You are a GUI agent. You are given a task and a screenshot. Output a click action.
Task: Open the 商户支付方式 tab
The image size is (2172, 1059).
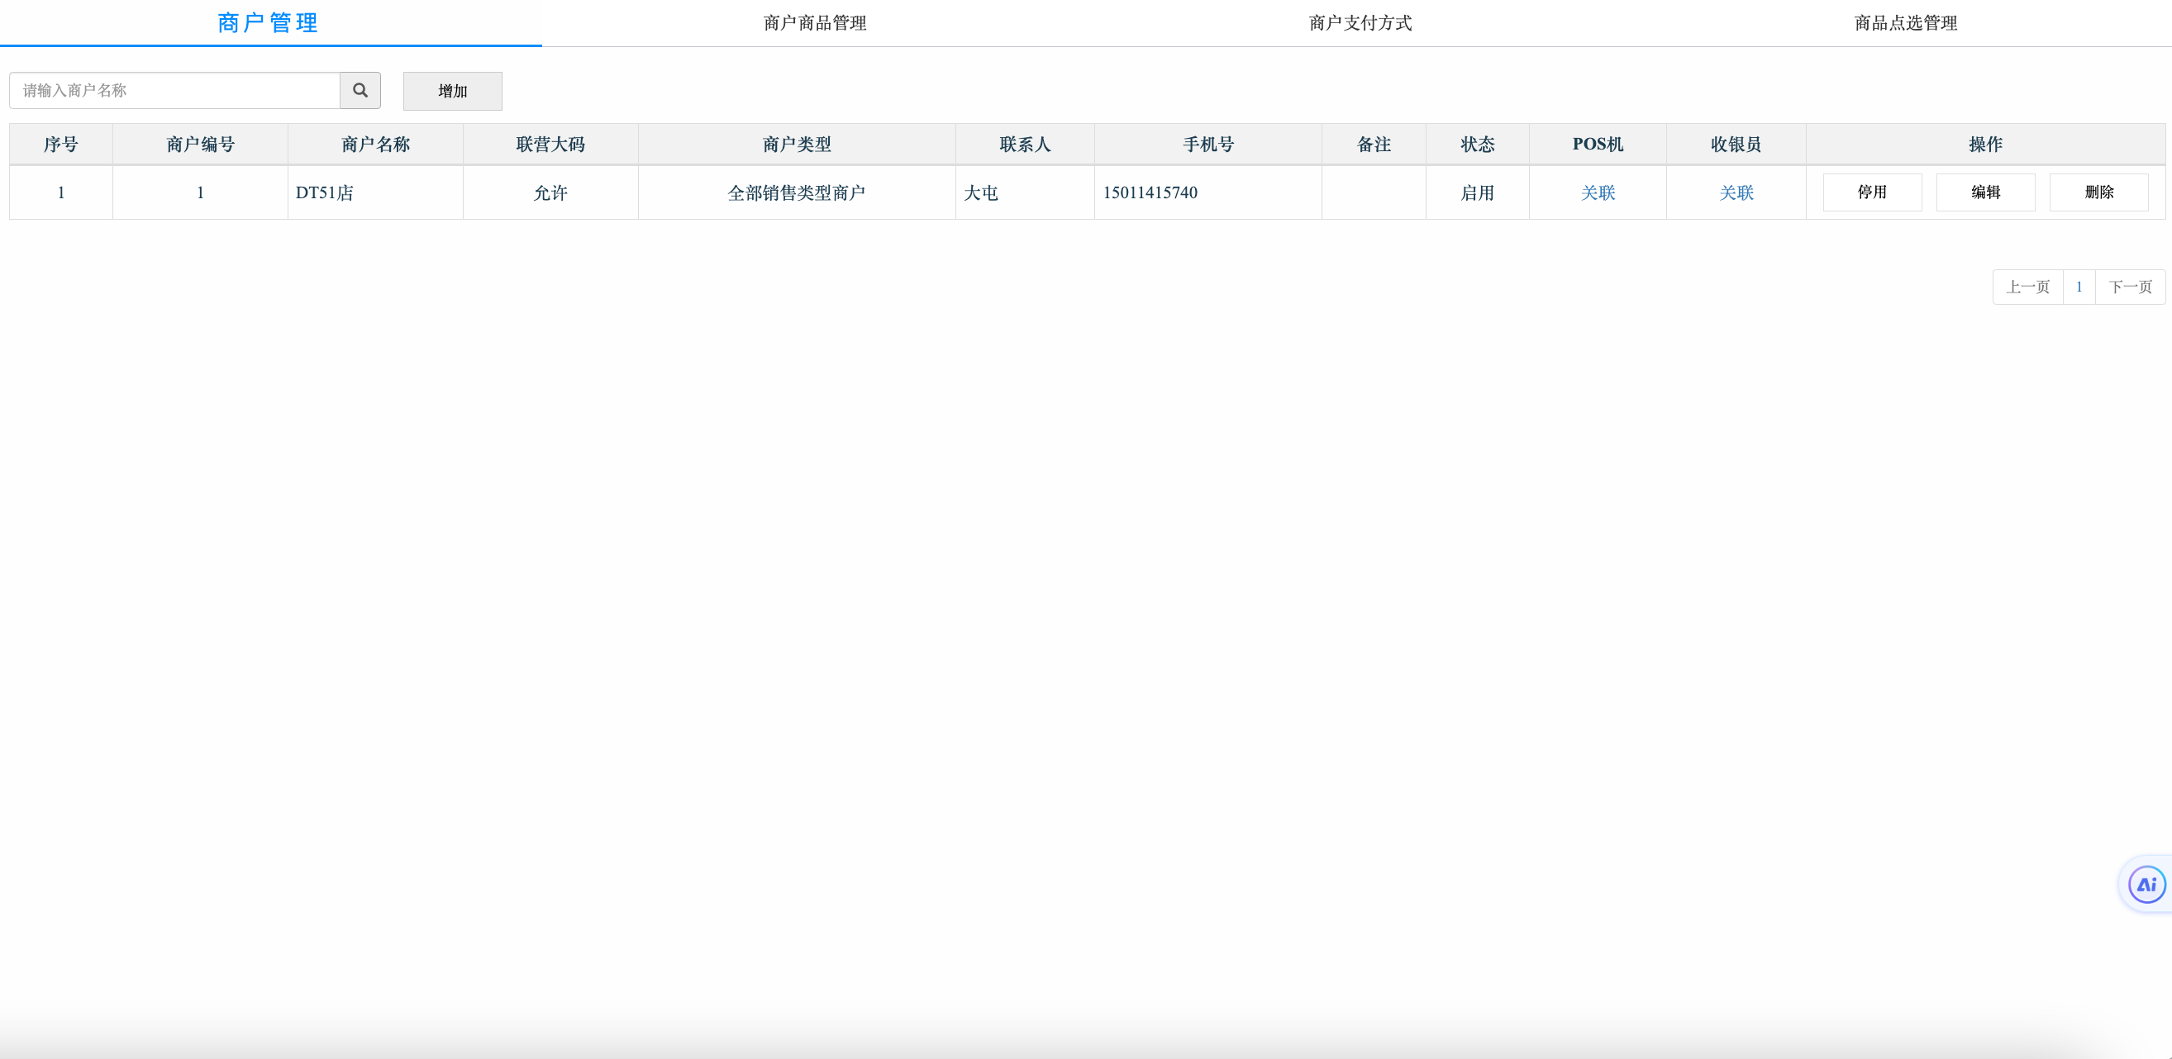(1360, 23)
